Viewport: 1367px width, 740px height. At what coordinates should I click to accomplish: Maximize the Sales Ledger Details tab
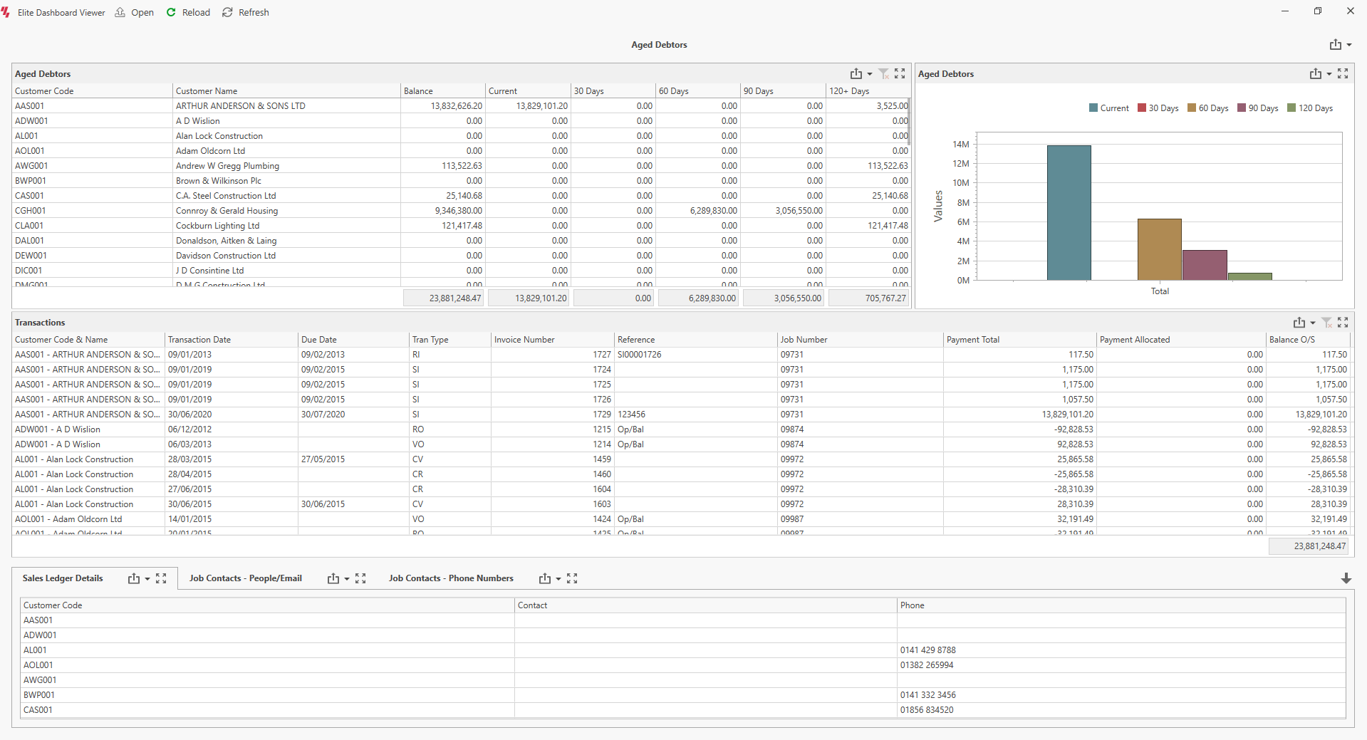161,578
